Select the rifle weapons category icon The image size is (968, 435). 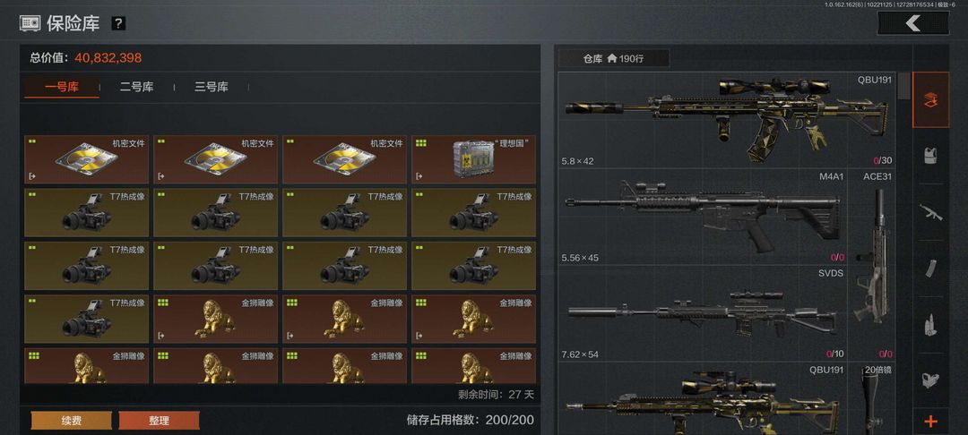(930, 212)
